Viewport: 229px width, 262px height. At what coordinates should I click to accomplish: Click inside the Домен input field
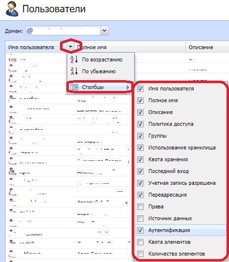[x=63, y=31]
